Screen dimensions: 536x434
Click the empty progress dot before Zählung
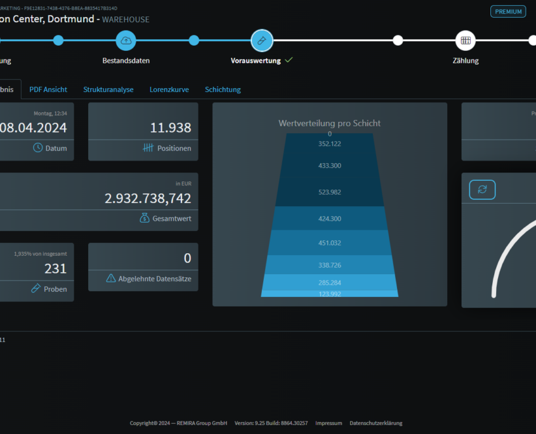coord(398,40)
